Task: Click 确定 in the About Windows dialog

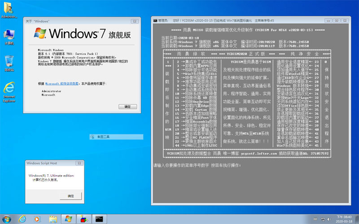Action: click(127, 107)
